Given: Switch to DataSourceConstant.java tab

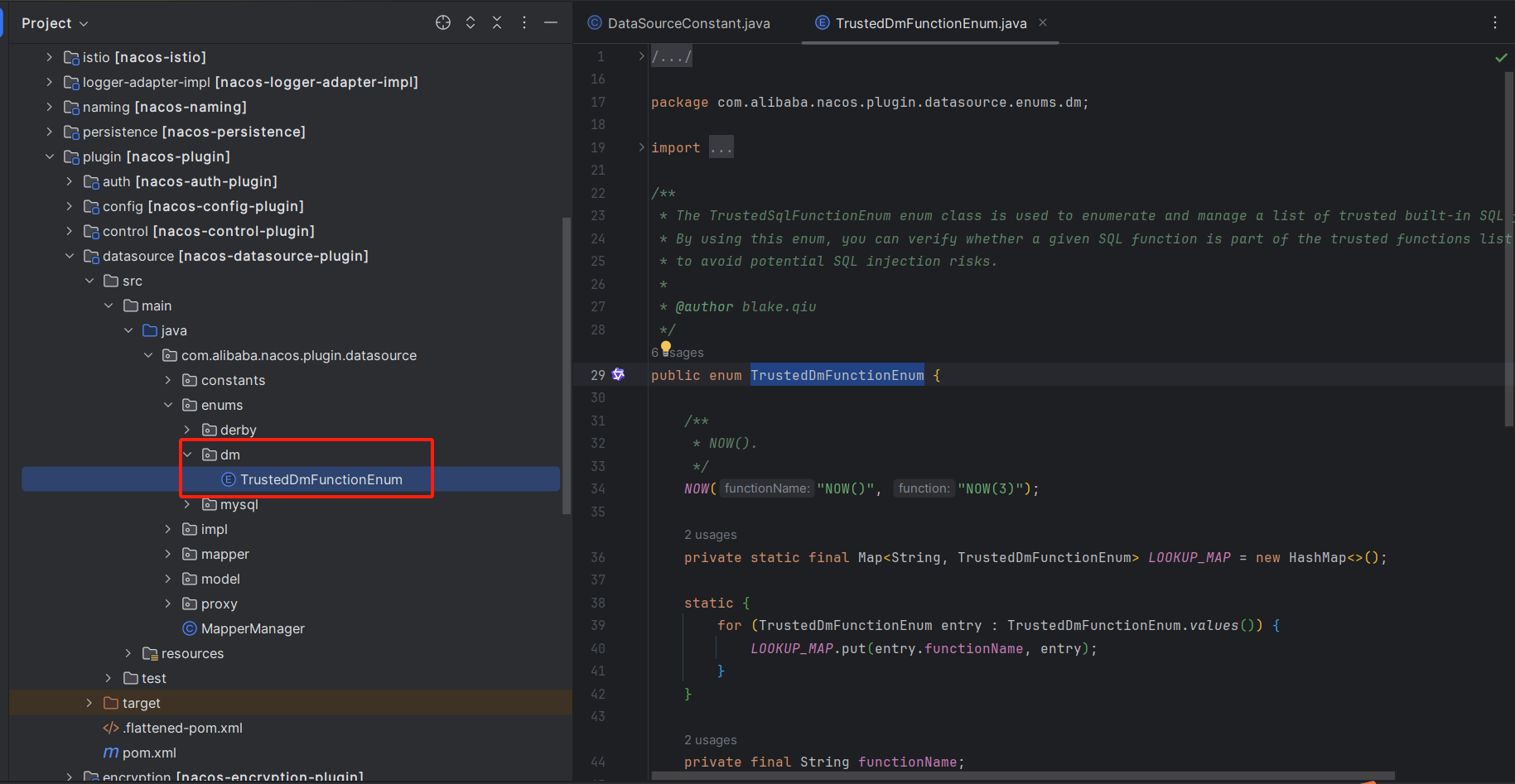Looking at the screenshot, I should pos(679,23).
